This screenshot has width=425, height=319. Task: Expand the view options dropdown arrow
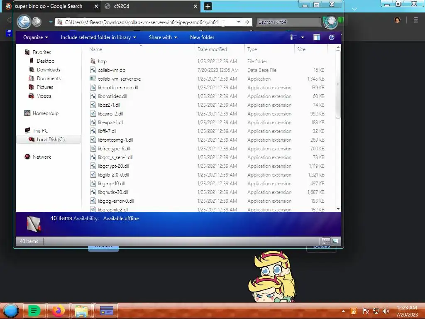(303, 37)
